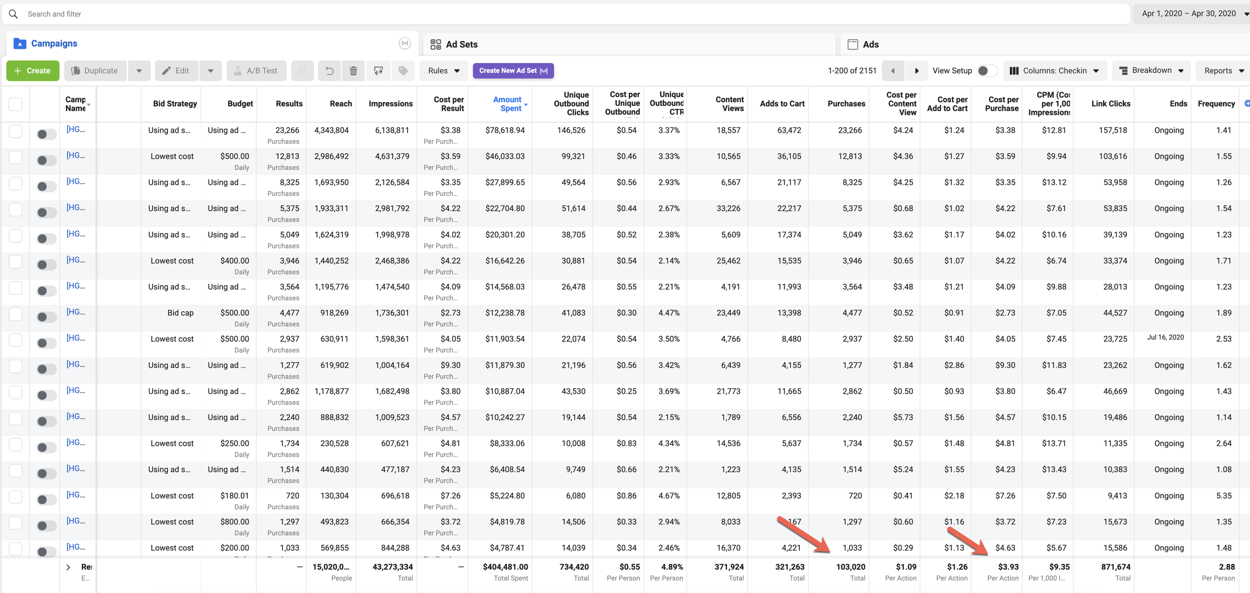Screen dimensions: 1250x593
Task: Click the Search and filter field
Action: click(568, 14)
